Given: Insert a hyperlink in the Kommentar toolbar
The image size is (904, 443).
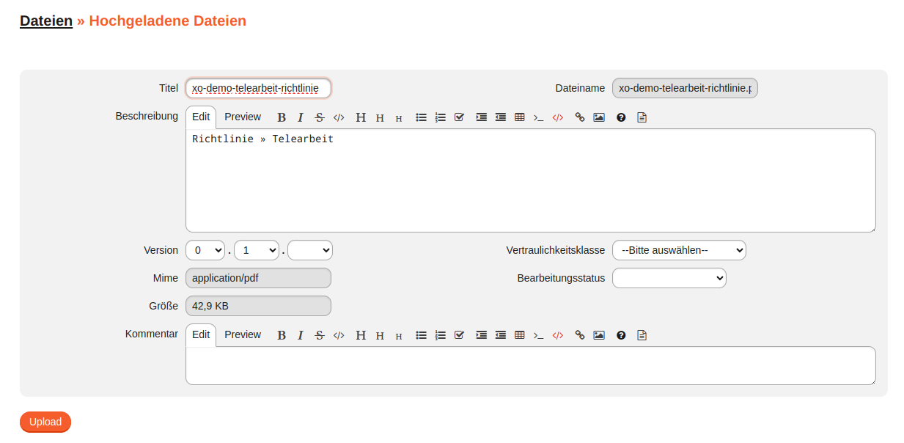Looking at the screenshot, I should (579, 334).
